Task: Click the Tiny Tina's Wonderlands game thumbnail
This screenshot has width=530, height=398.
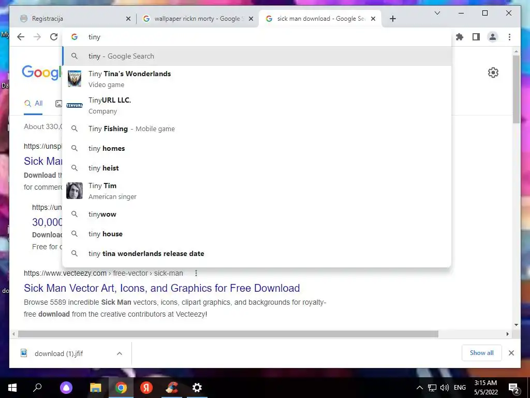Action: pos(75,79)
